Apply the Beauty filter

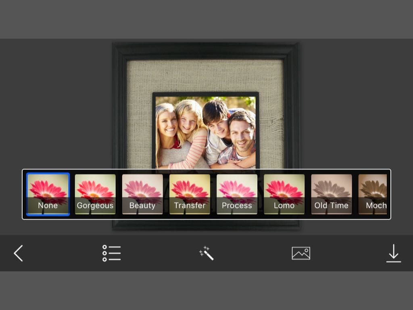point(142,194)
